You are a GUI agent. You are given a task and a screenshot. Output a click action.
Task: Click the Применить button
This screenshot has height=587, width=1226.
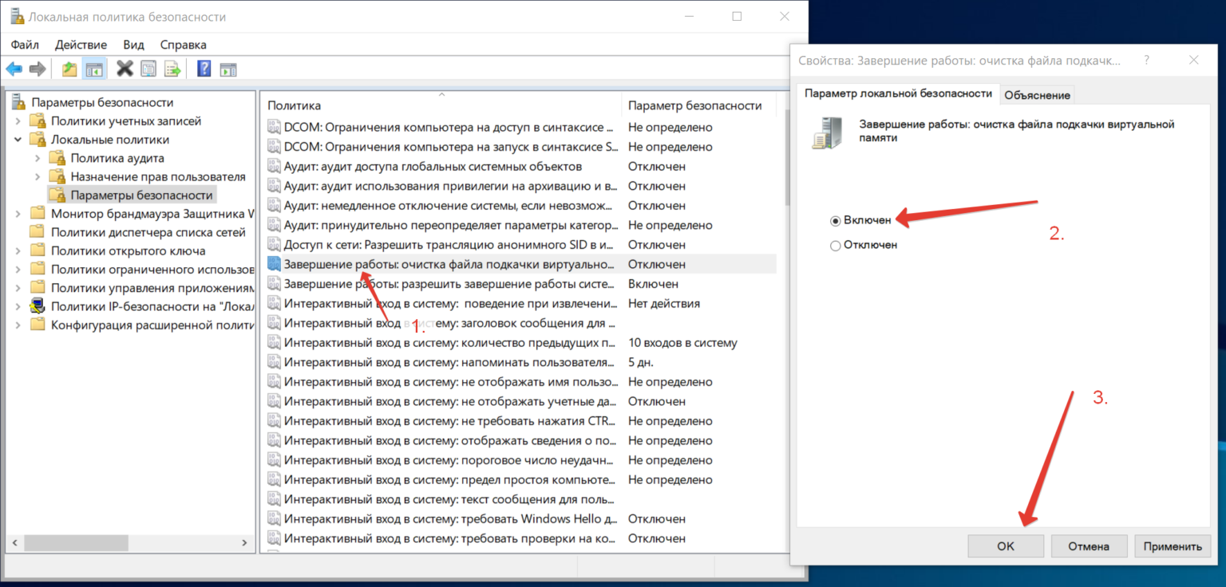[1173, 546]
